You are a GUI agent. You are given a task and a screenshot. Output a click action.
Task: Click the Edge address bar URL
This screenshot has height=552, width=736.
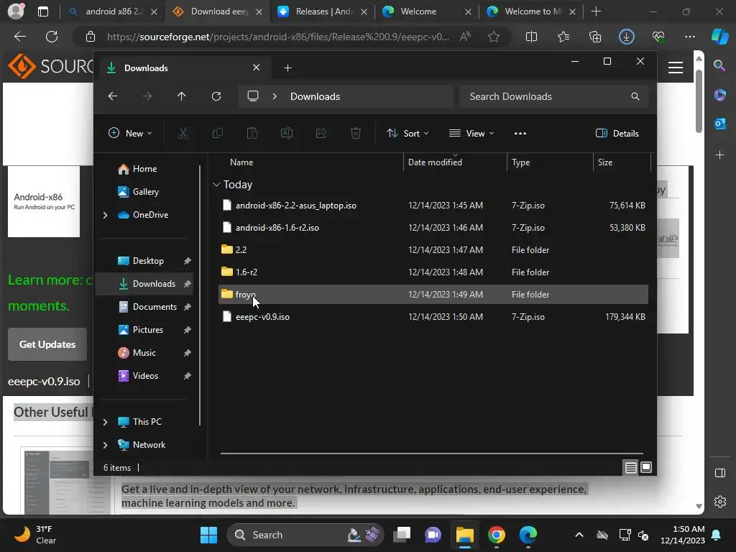tap(278, 37)
